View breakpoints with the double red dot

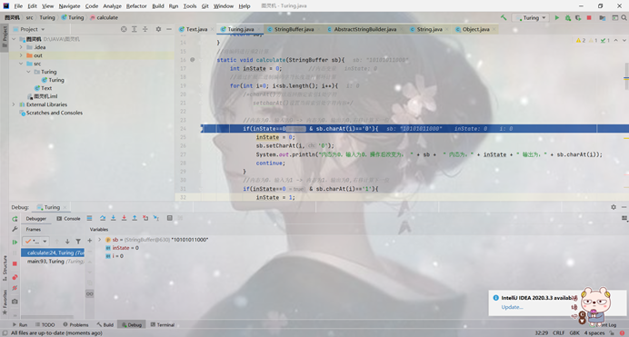tap(15, 277)
